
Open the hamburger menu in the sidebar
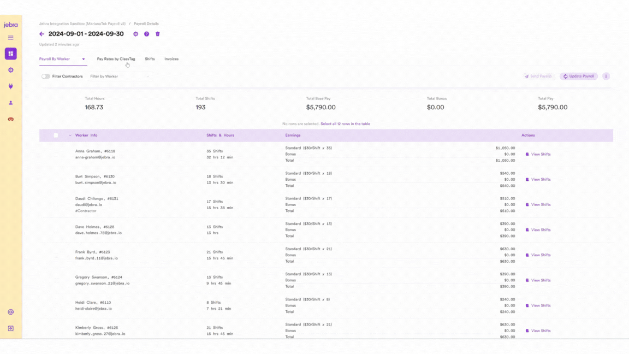[10, 38]
